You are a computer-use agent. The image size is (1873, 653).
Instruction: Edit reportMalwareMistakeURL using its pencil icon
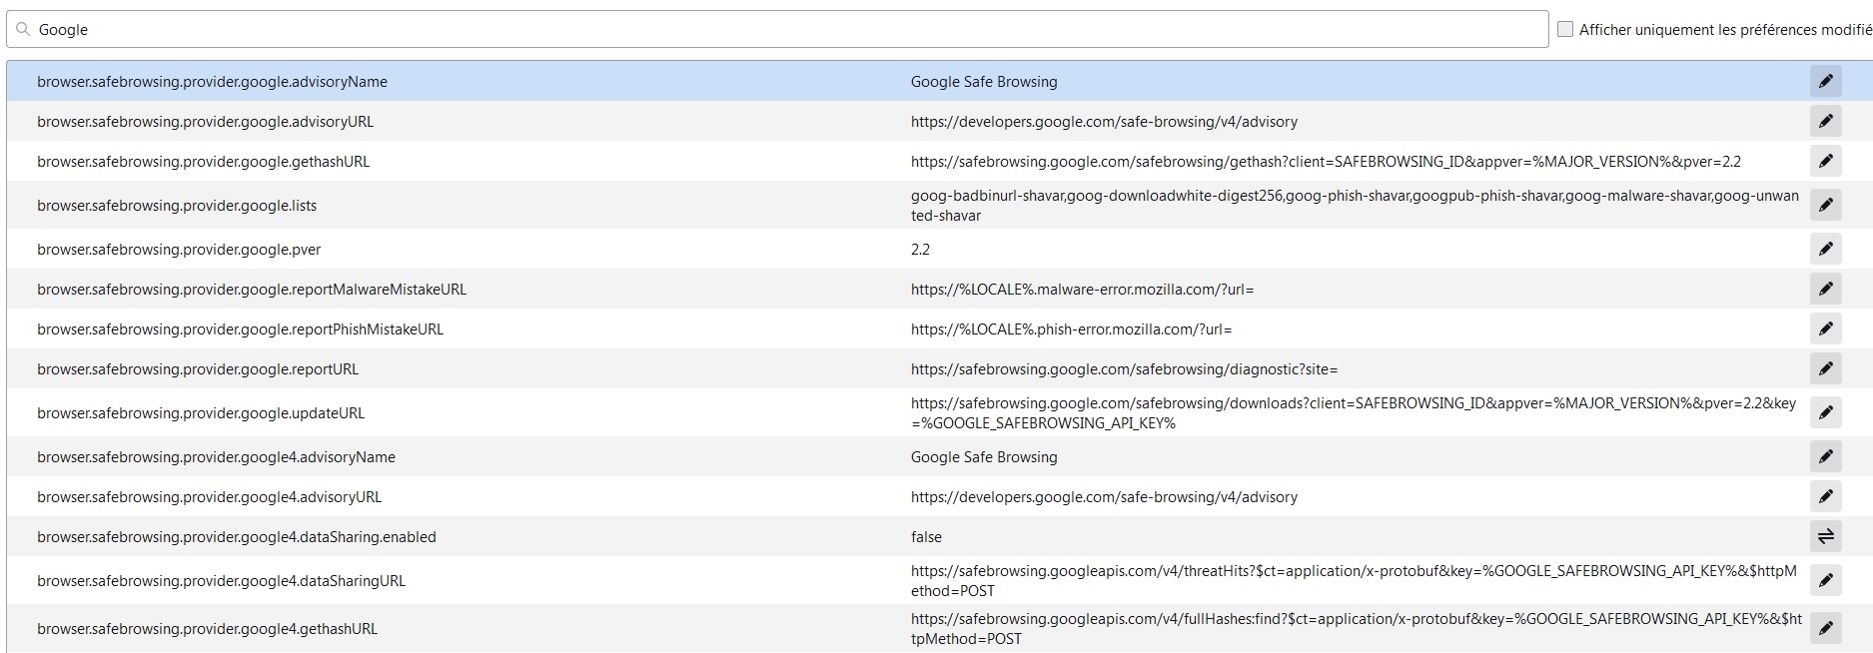[1825, 289]
